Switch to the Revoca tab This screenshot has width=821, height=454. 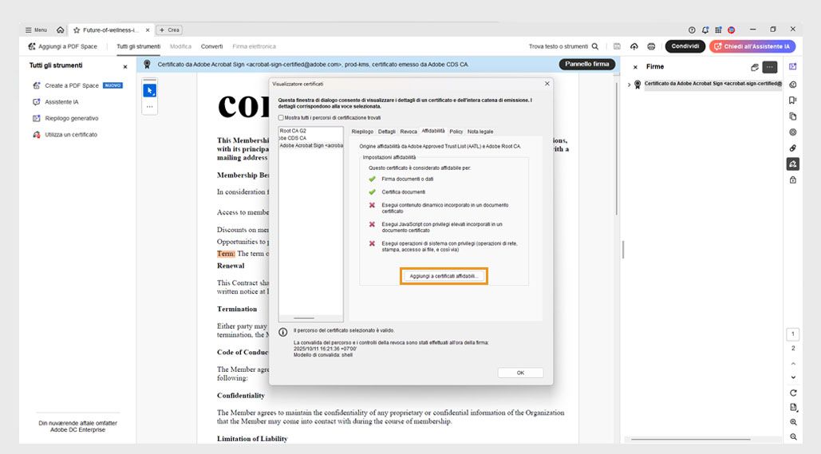tap(409, 132)
